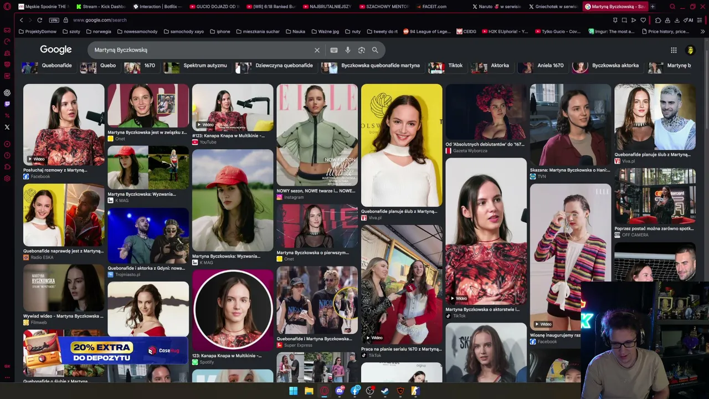Open the on-screen keyboard input tool
Screen dimensions: 709x399
pyautogui.click(x=333, y=50)
